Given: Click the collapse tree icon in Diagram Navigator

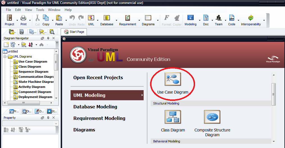Looking at the screenshot, I should 13,44.
